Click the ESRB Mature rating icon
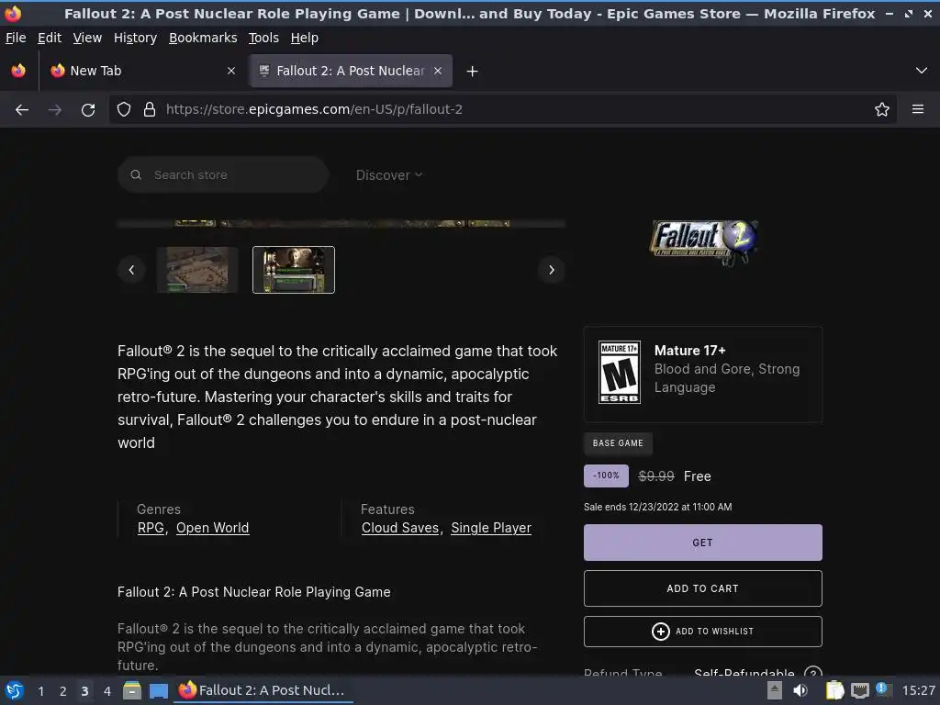 pyautogui.click(x=620, y=373)
